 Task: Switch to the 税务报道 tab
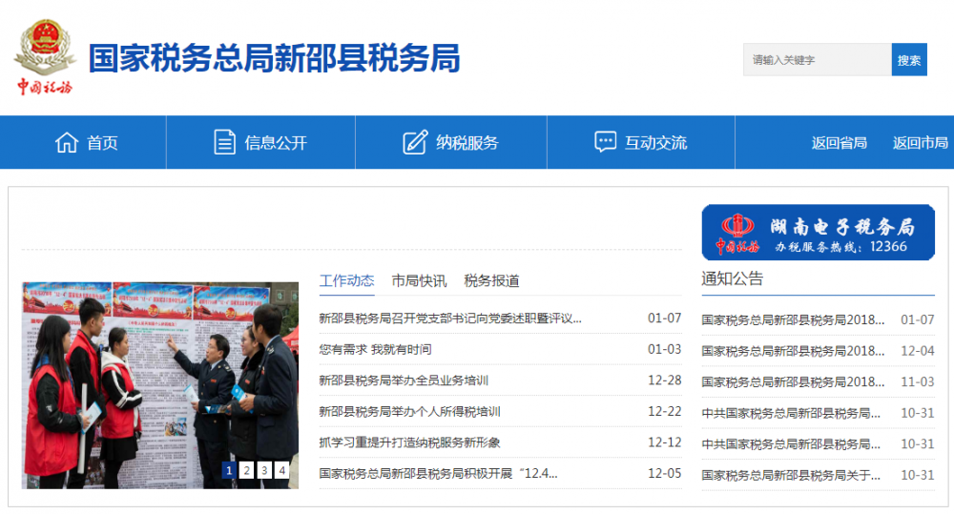(x=491, y=280)
